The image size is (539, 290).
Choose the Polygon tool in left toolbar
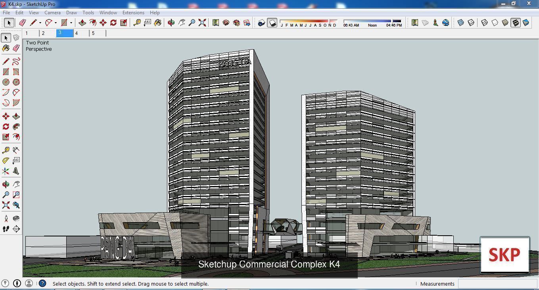(x=16, y=82)
